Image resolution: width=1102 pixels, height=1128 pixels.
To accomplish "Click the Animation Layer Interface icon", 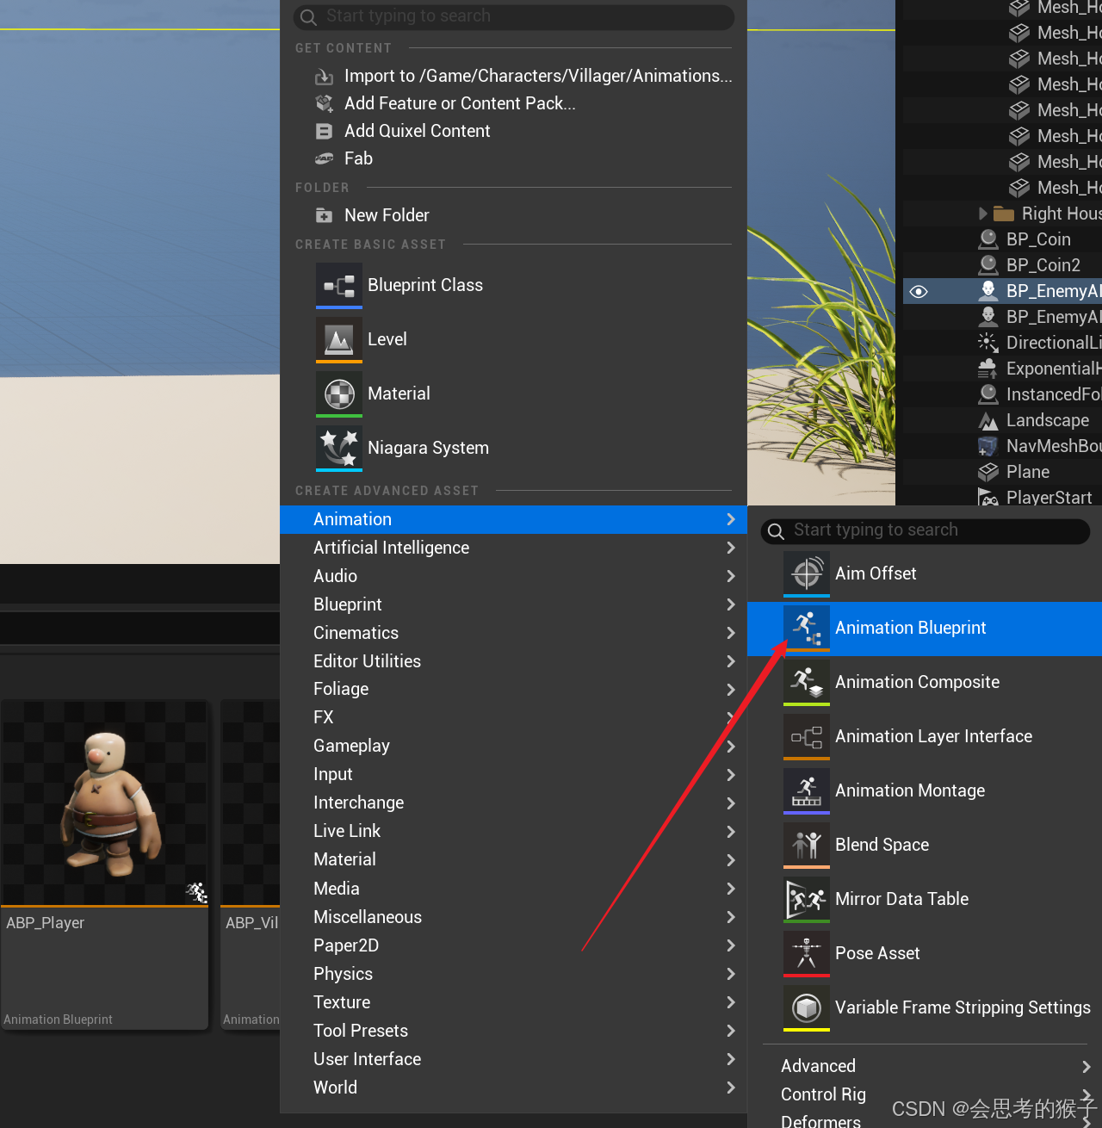I will [807, 736].
